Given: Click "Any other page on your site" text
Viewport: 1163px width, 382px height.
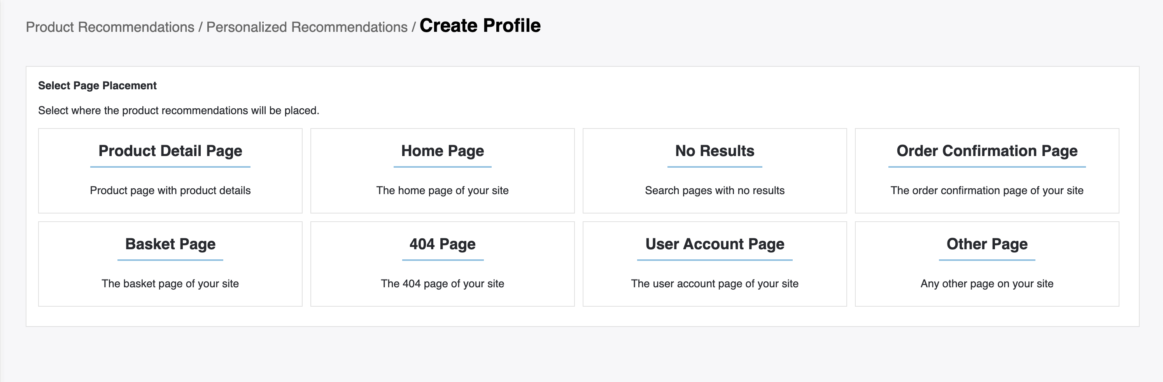Looking at the screenshot, I should [x=987, y=284].
